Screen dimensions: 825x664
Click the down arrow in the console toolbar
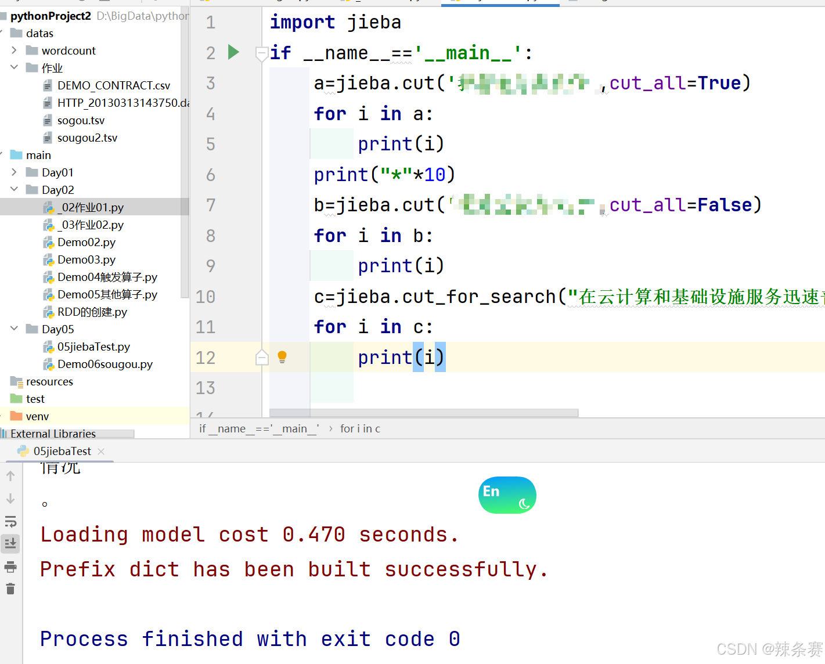click(x=10, y=498)
